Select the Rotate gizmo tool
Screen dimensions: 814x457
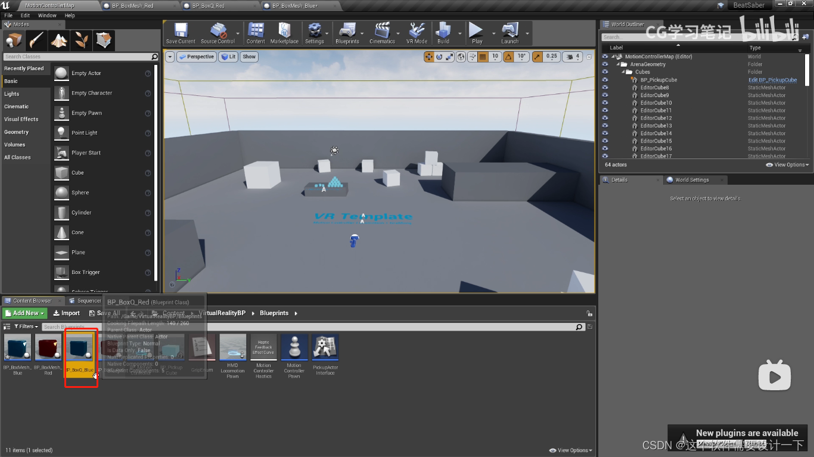coord(439,57)
